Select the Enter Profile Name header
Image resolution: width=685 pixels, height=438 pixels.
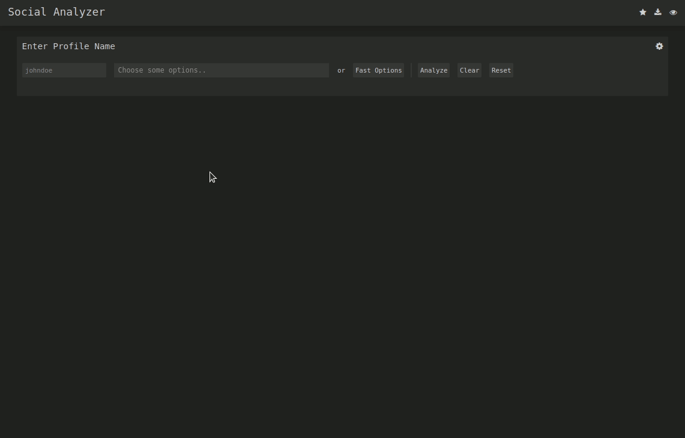click(x=68, y=46)
